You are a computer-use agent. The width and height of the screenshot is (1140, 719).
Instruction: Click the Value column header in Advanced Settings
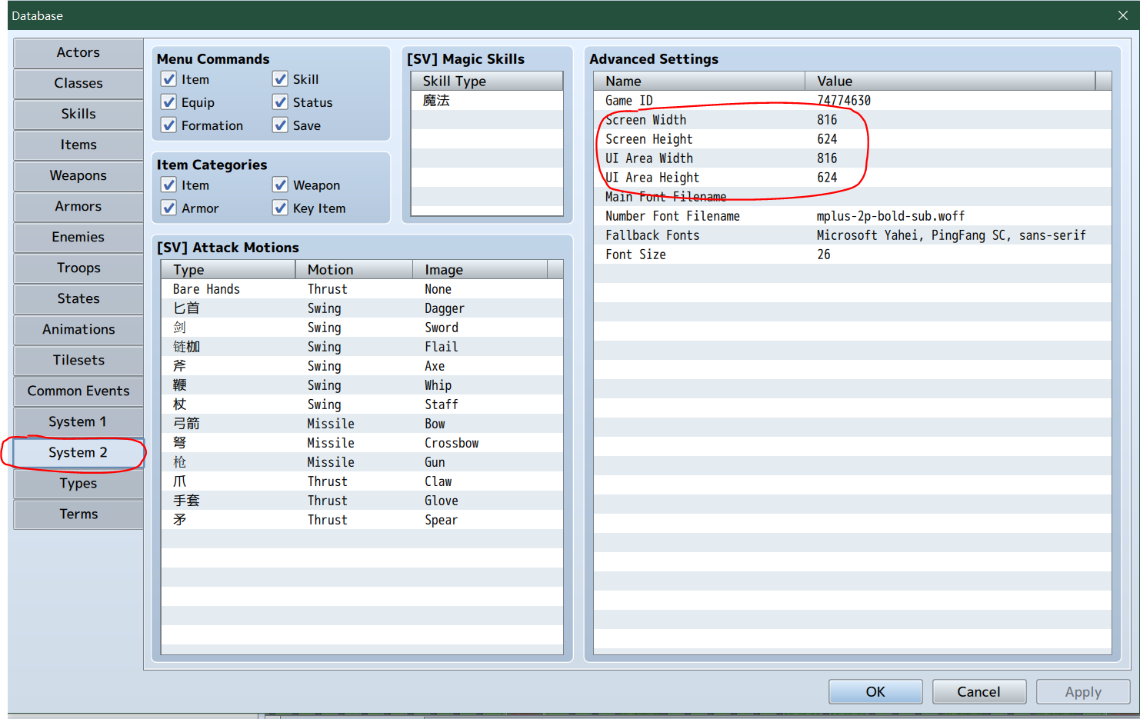click(950, 81)
